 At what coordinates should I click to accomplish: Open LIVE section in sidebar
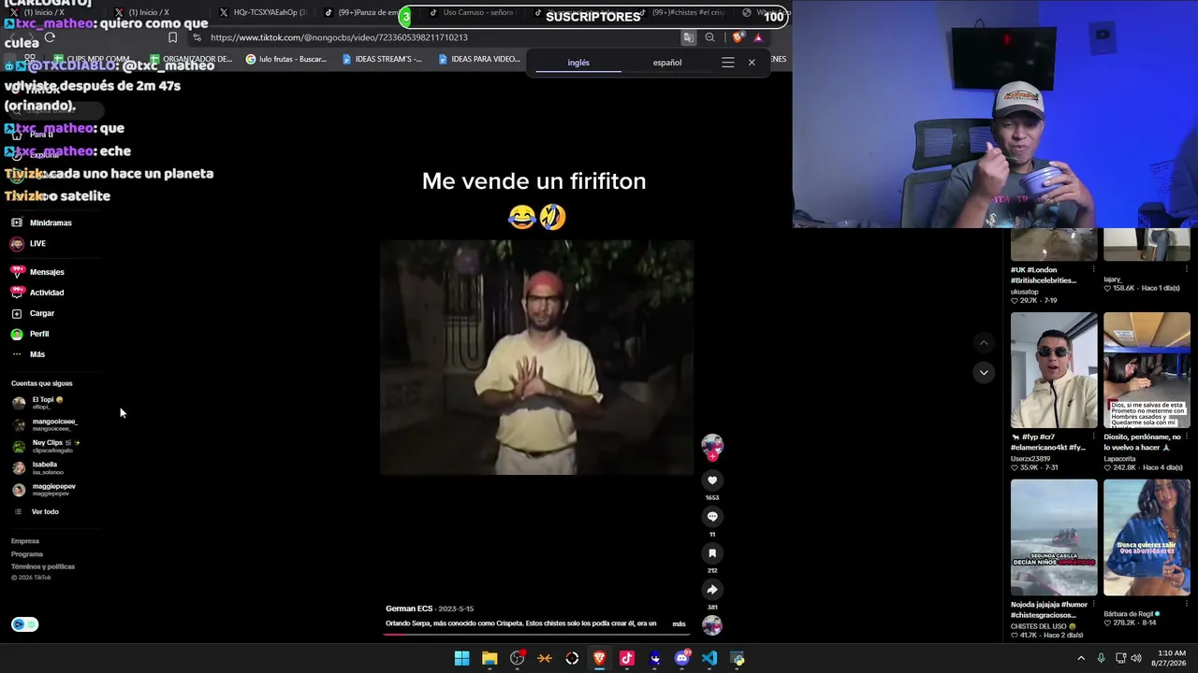click(28, 244)
